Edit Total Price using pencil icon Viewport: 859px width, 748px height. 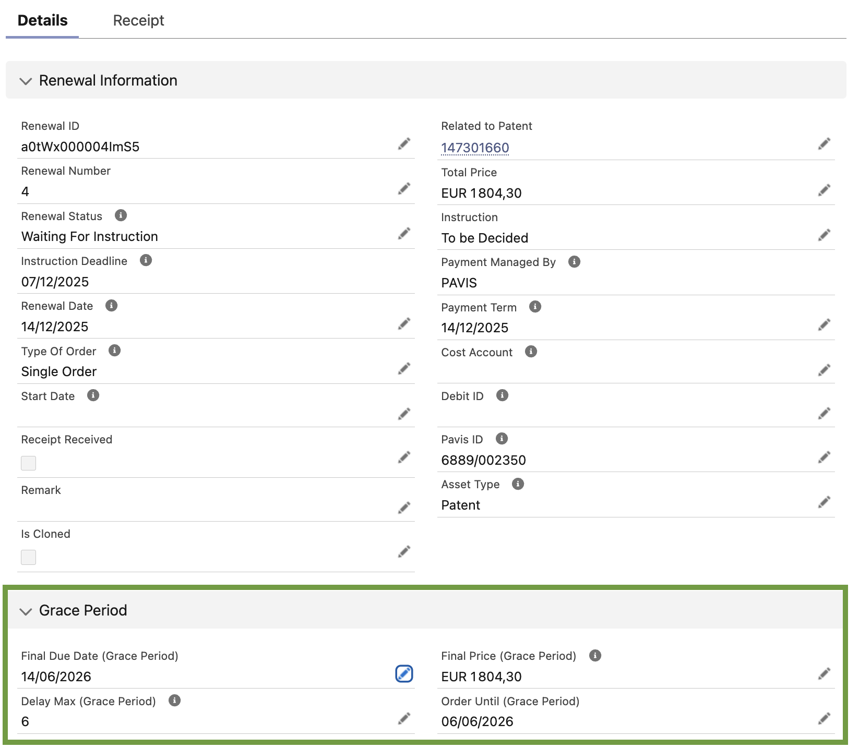pyautogui.click(x=824, y=190)
